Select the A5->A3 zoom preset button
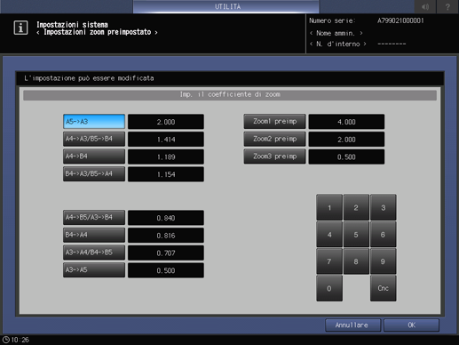459x345 pixels. (x=94, y=122)
